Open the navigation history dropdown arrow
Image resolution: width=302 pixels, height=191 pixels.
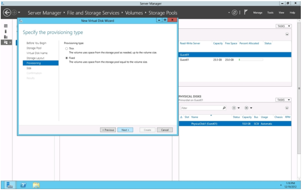coord(19,13)
